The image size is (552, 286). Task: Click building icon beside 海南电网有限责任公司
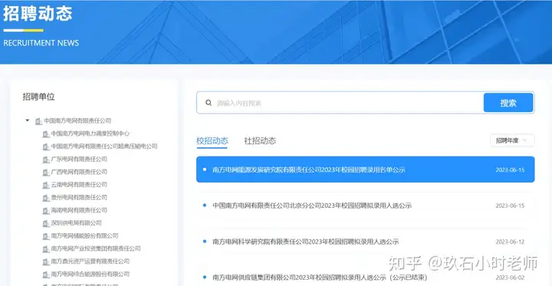tap(46, 211)
